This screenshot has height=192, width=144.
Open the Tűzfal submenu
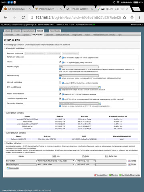coord(87,35)
